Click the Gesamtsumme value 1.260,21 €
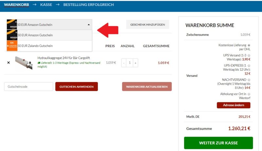Screen dimensions: 262x151 [239, 128]
